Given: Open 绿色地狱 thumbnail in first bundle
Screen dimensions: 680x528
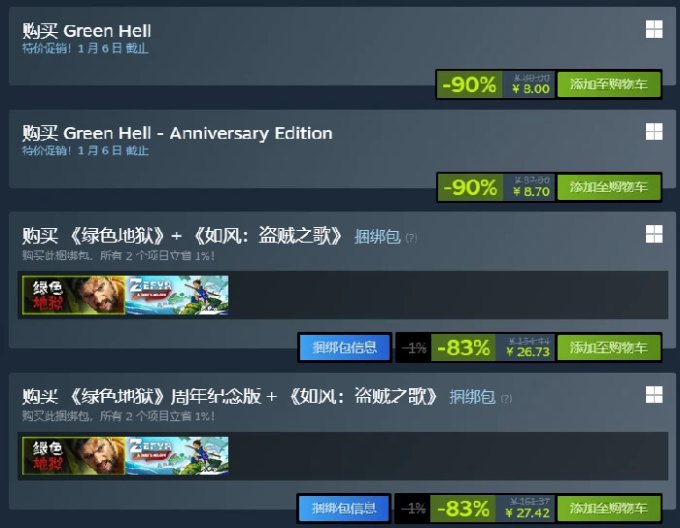Looking at the screenshot, I should point(74,295).
